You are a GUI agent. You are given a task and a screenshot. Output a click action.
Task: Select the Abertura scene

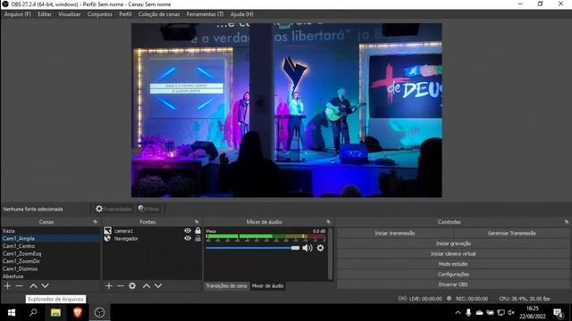51,276
